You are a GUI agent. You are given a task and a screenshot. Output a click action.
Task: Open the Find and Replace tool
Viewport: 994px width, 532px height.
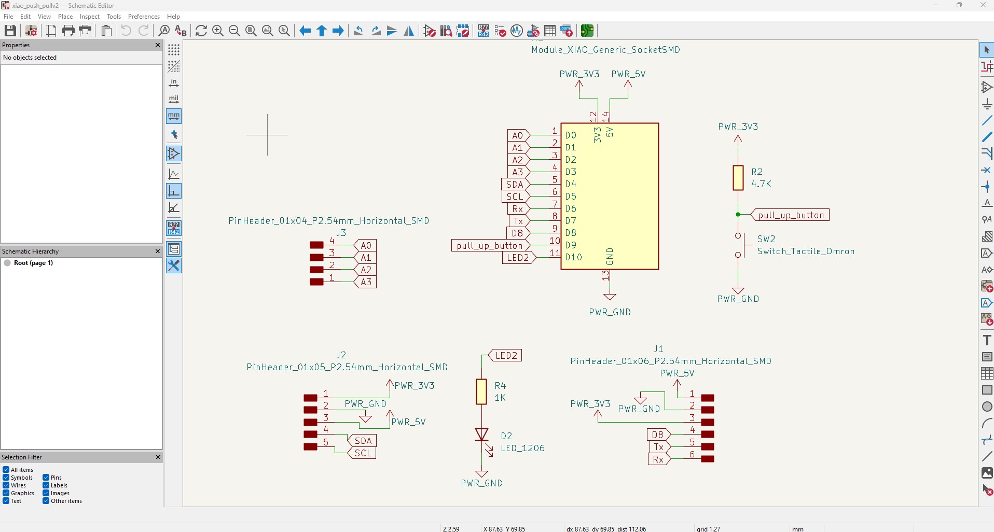coord(181,31)
